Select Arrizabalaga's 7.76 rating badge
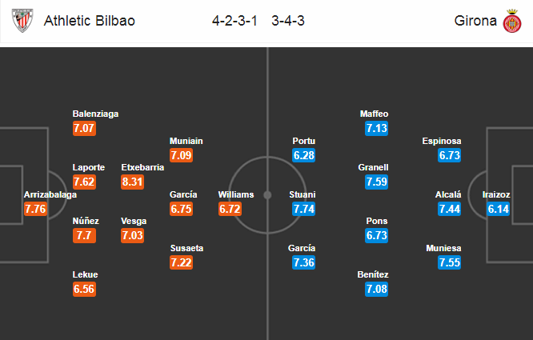533x340 pixels. pyautogui.click(x=35, y=209)
